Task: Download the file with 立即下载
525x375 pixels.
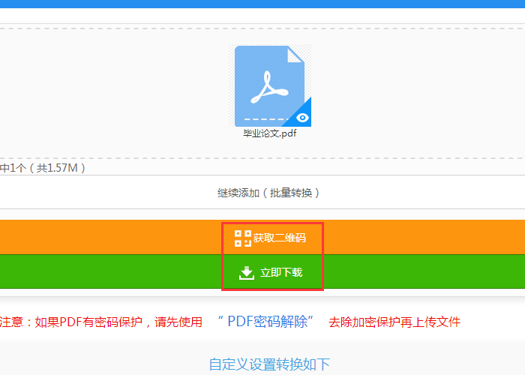Action: pos(262,271)
